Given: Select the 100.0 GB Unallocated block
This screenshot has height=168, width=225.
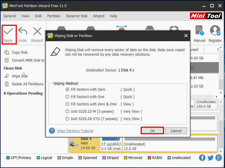Looking at the screenshot, I should coord(206,104).
